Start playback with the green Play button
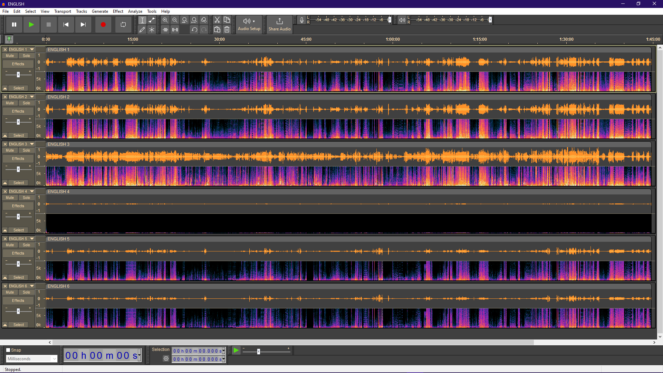Viewport: 663px width, 373px height. [x=31, y=25]
